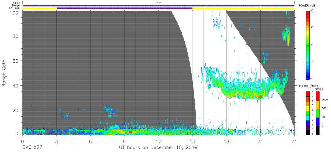Image resolution: width=331 pixels, height=153 pixels.
Task: Click x-axis tick label '6'
Action: point(90,141)
